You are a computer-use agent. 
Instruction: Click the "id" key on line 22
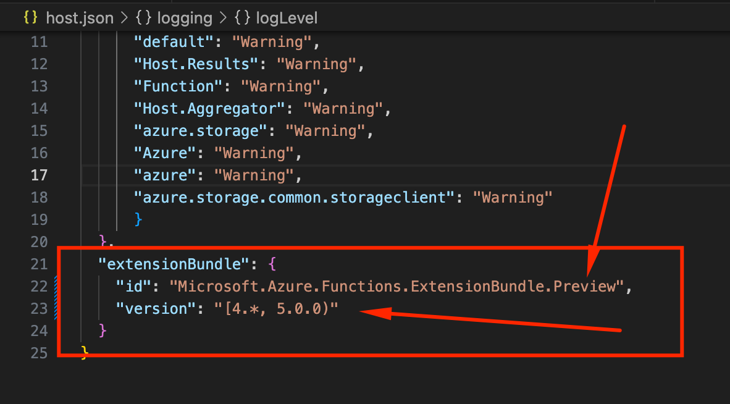coord(133,286)
